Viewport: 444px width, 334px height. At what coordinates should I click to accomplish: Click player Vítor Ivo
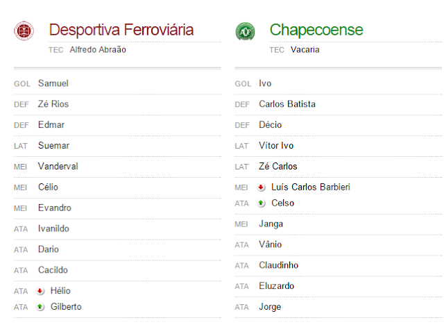tap(276, 145)
